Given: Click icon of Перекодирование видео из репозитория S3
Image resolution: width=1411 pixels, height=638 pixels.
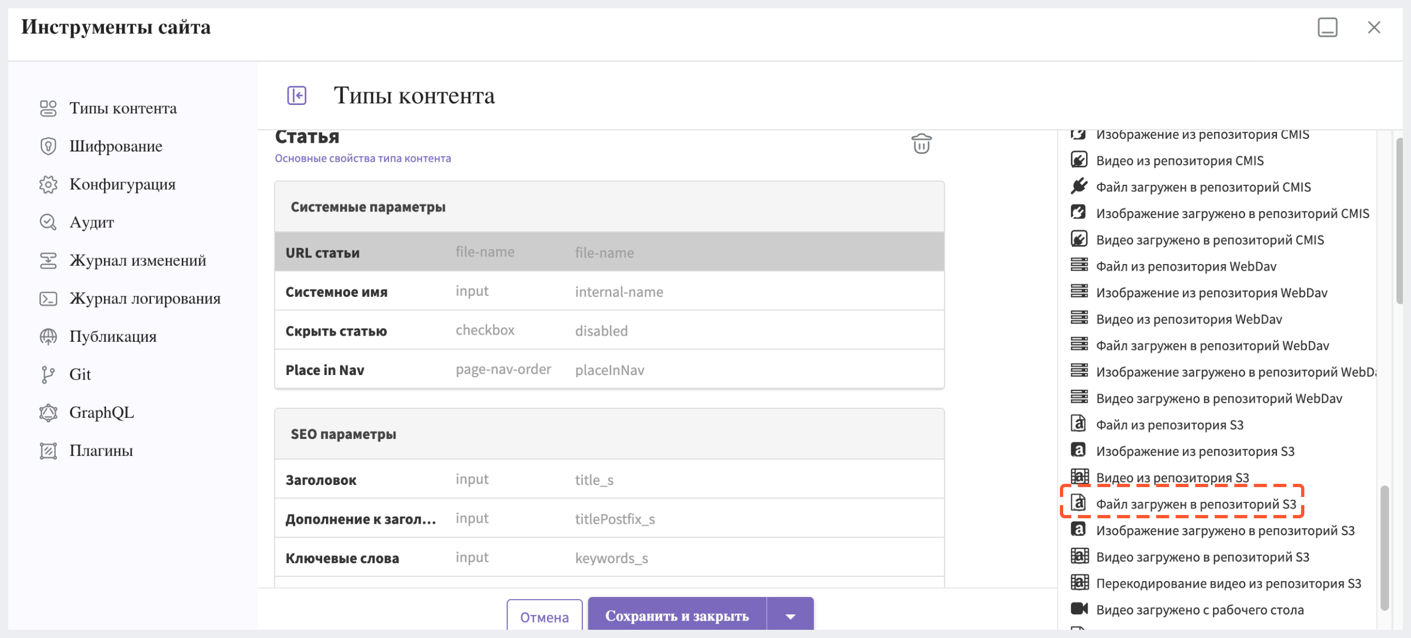Looking at the screenshot, I should 1079,582.
